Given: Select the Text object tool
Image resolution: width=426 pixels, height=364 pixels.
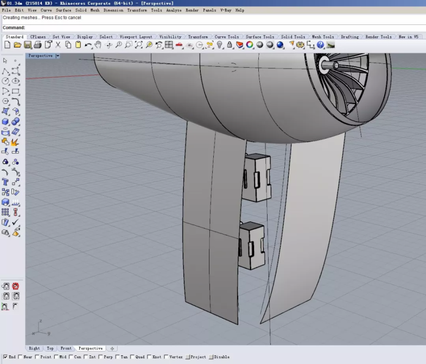Looking at the screenshot, I should click(x=5, y=182).
